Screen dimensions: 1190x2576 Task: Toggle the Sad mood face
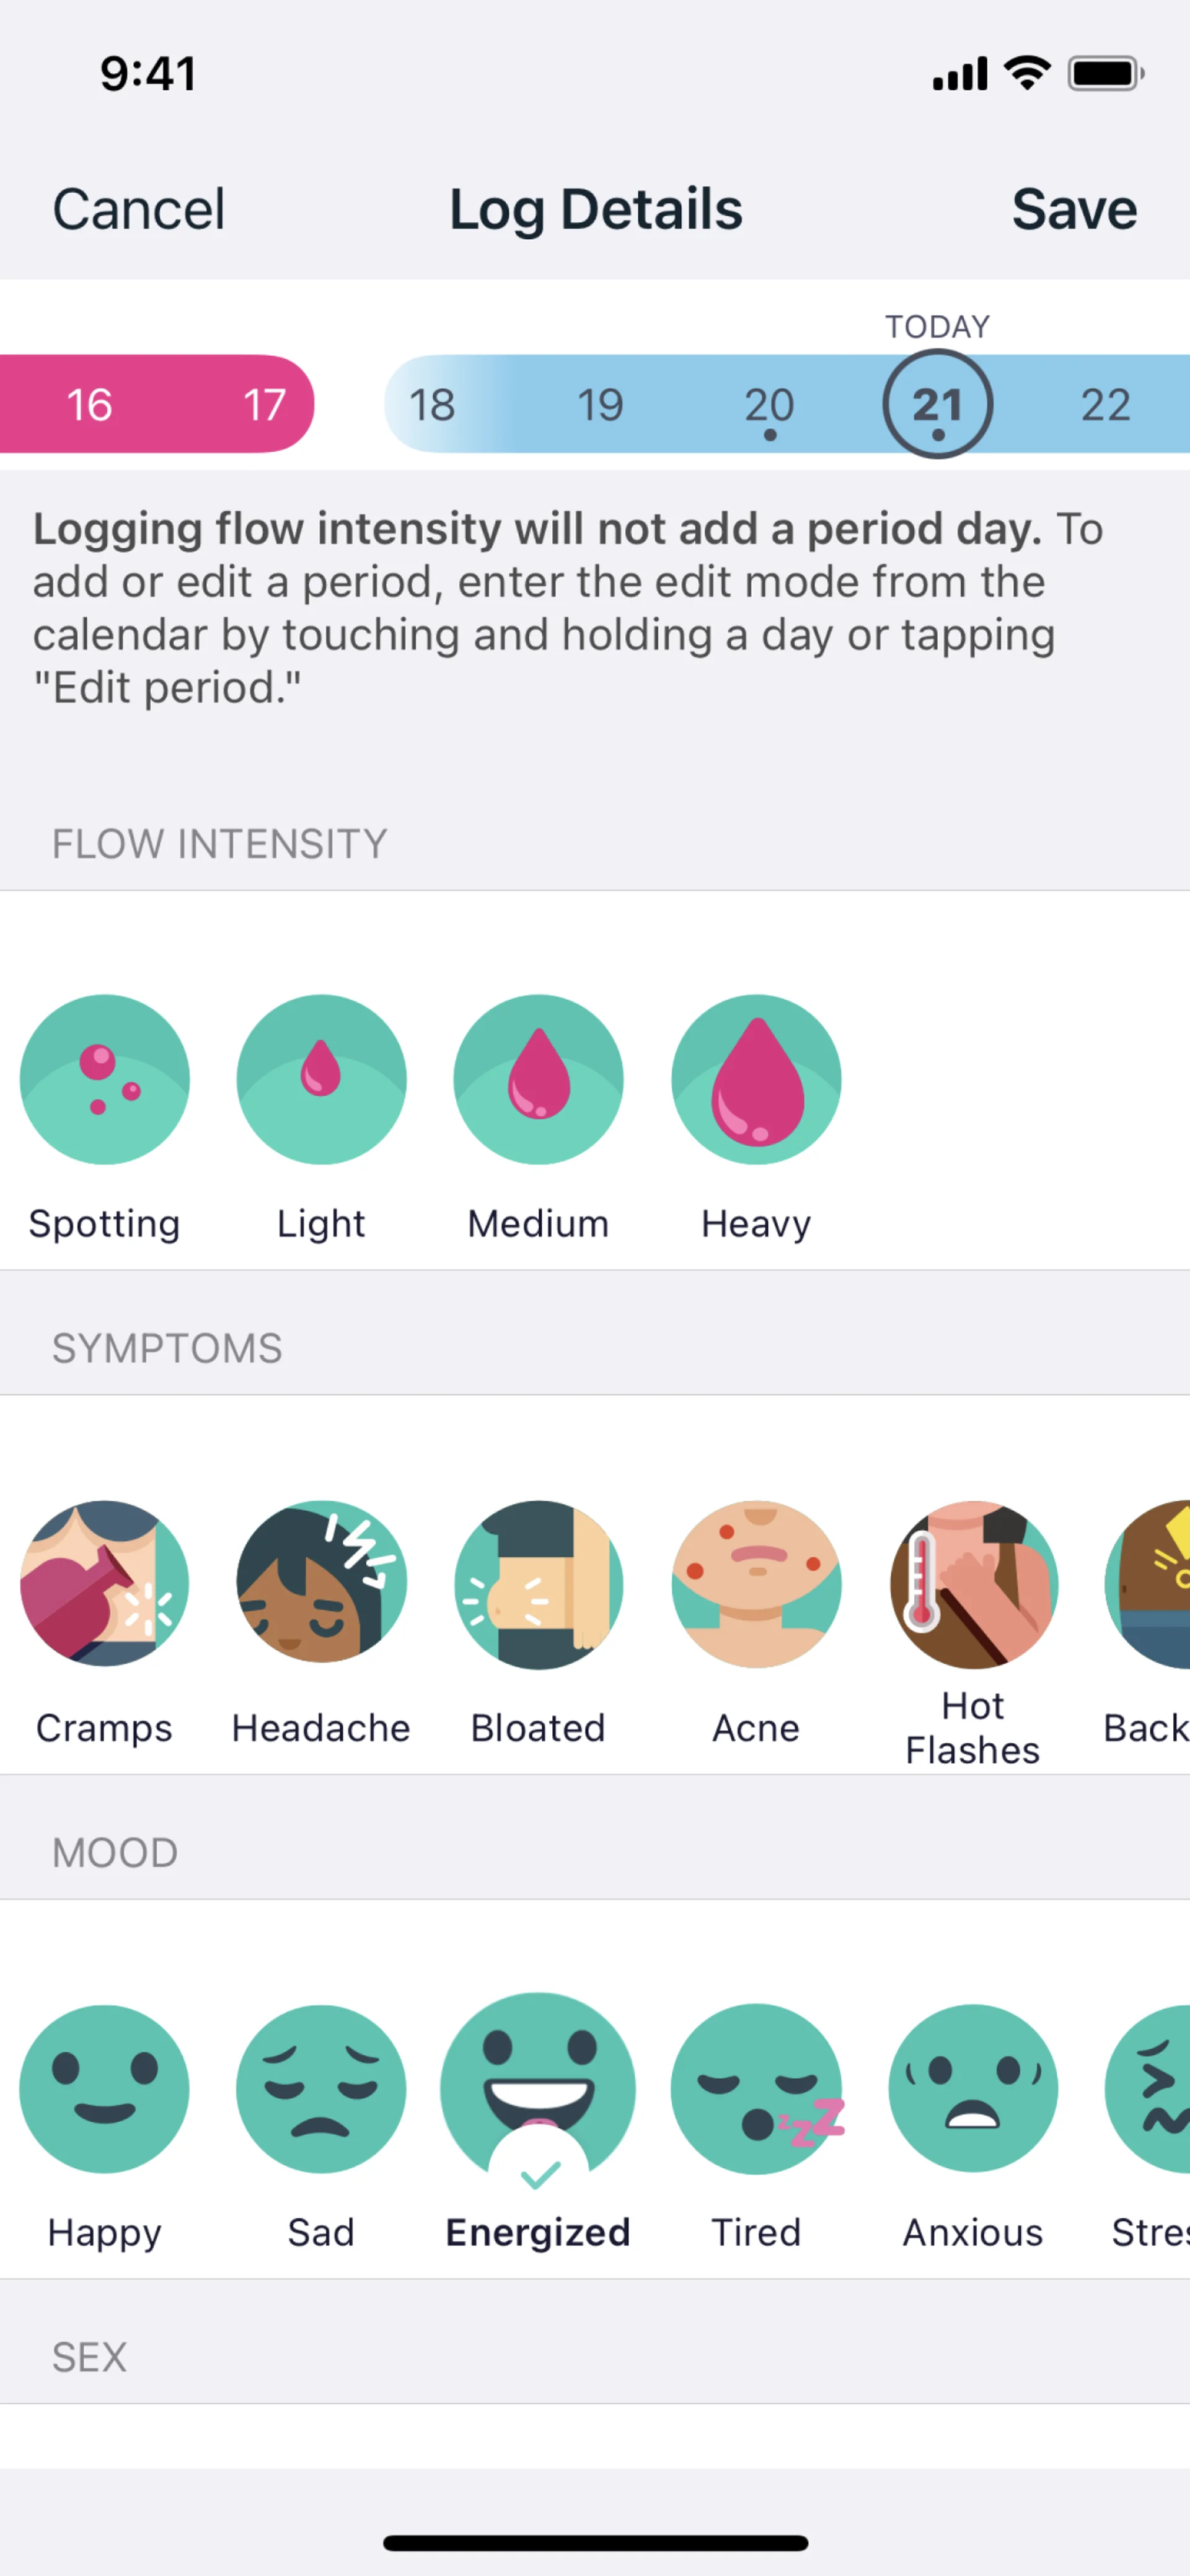coord(321,2089)
